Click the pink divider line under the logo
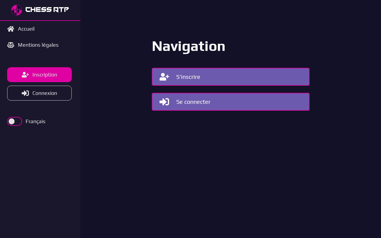This screenshot has width=381, height=238. point(40,21)
